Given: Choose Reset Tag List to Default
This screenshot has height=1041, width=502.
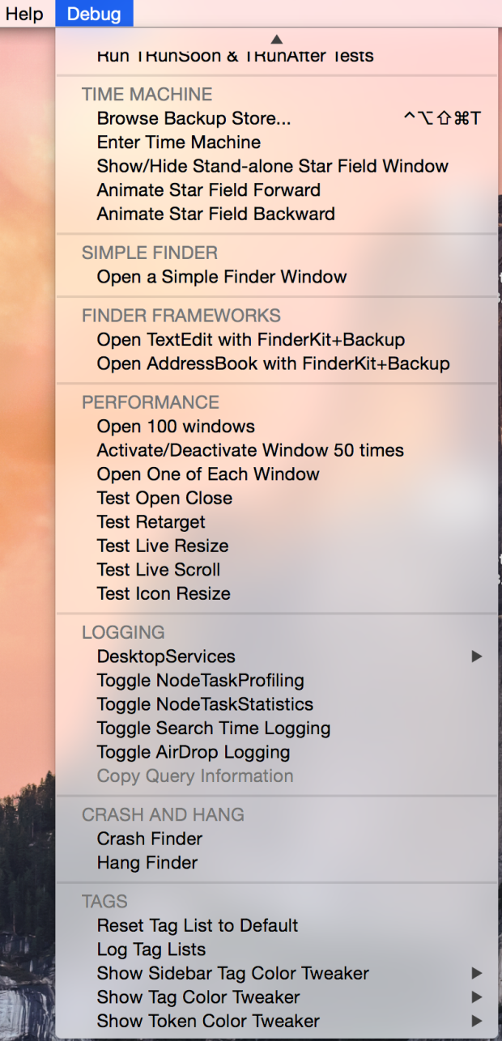Looking at the screenshot, I should pyautogui.click(x=197, y=925).
